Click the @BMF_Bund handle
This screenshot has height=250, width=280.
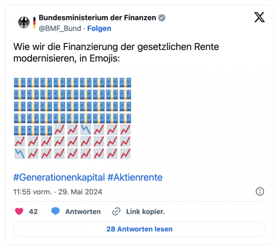point(60,29)
